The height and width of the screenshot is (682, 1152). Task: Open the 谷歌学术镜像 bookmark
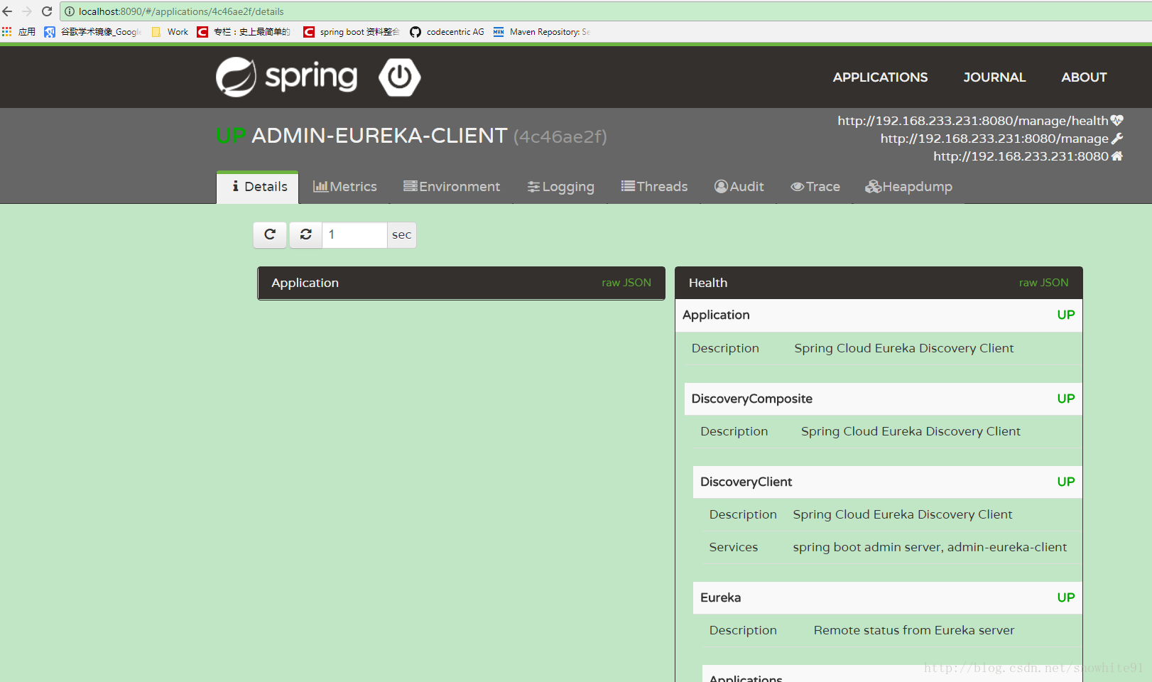click(x=93, y=32)
